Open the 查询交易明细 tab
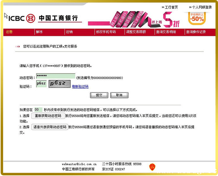This screenshot has width=218, height=176. (x=166, y=32)
